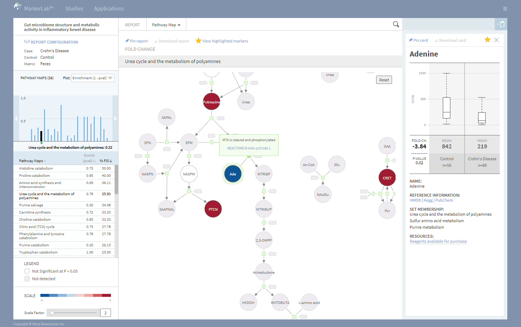Viewport: 521px width, 327px height.
Task: Click the star icon for View highlighted markers
Action: (199, 41)
